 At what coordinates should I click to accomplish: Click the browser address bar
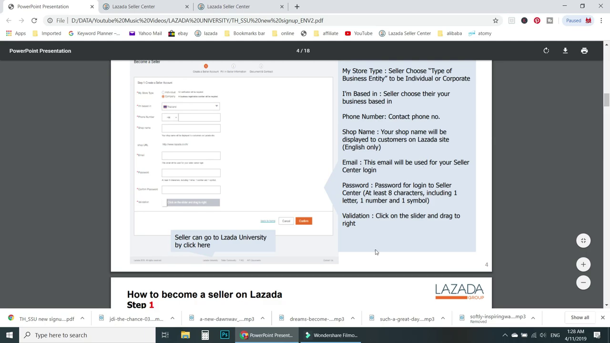(238, 20)
